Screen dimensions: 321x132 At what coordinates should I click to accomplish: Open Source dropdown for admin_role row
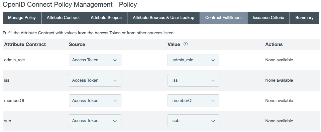click(95, 60)
